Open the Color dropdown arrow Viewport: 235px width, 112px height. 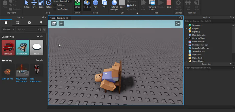[122, 10]
